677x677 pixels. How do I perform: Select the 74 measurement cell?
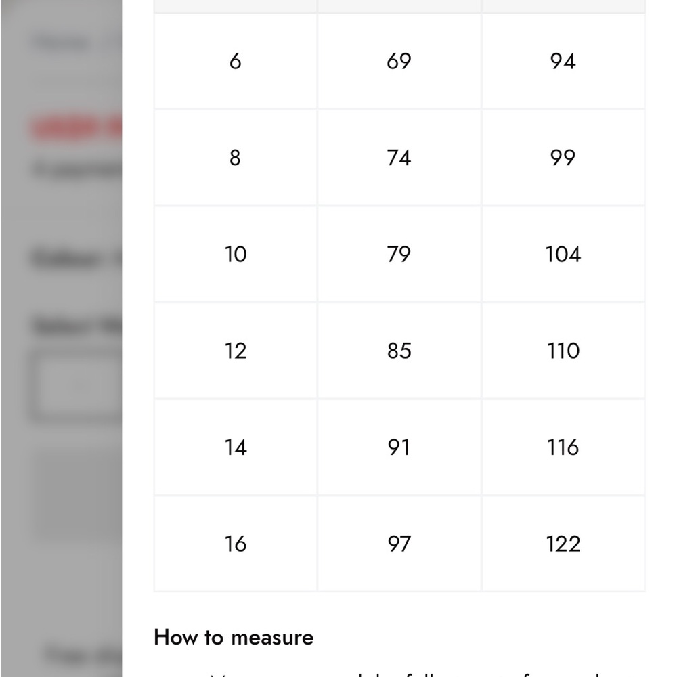pos(399,158)
